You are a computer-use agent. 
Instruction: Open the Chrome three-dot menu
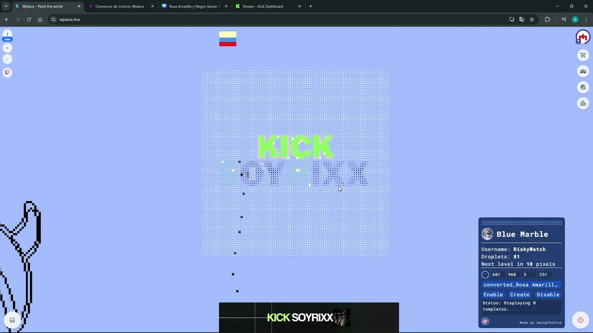[586, 19]
